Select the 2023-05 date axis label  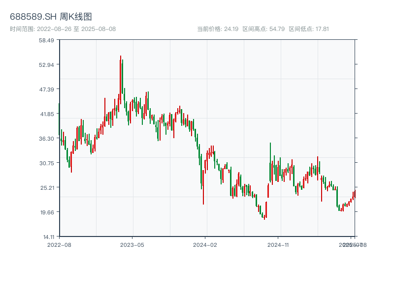pos(132,244)
